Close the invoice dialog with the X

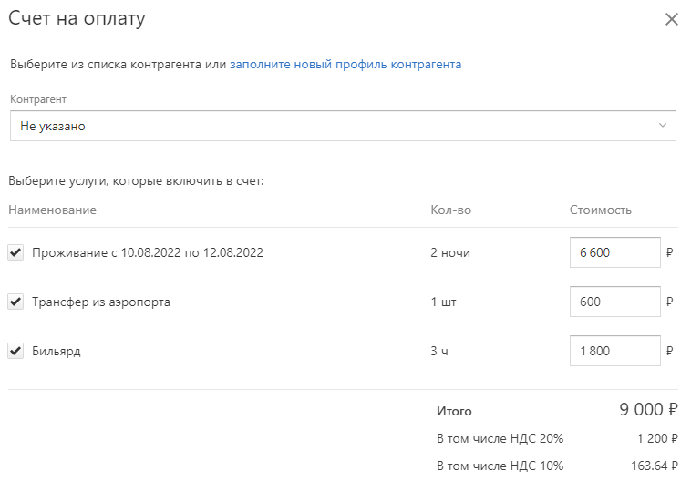(671, 19)
